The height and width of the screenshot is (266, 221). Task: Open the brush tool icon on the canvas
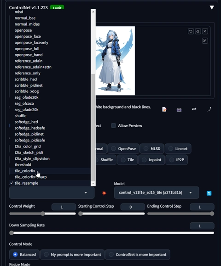205,41
